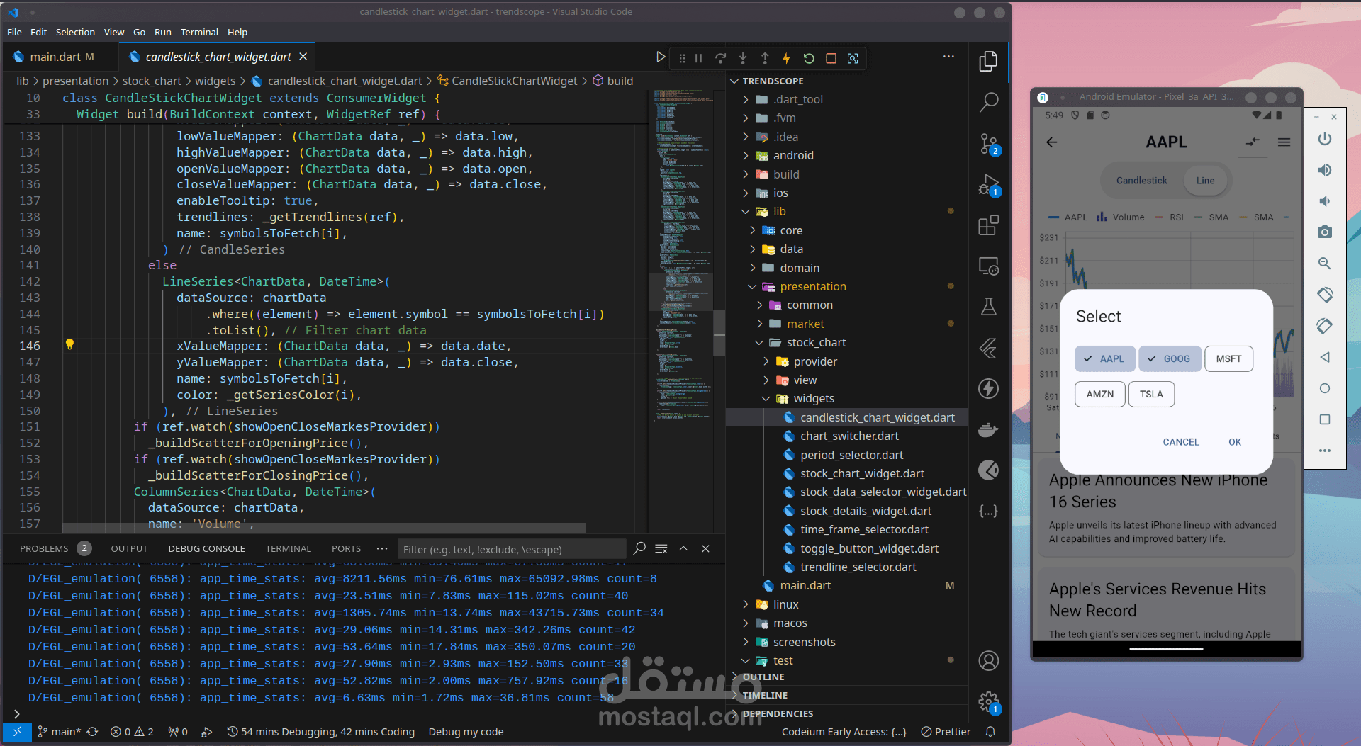Viewport: 1361px width, 746px height.
Task: Confirm the Select dialog with OK
Action: 1235,442
